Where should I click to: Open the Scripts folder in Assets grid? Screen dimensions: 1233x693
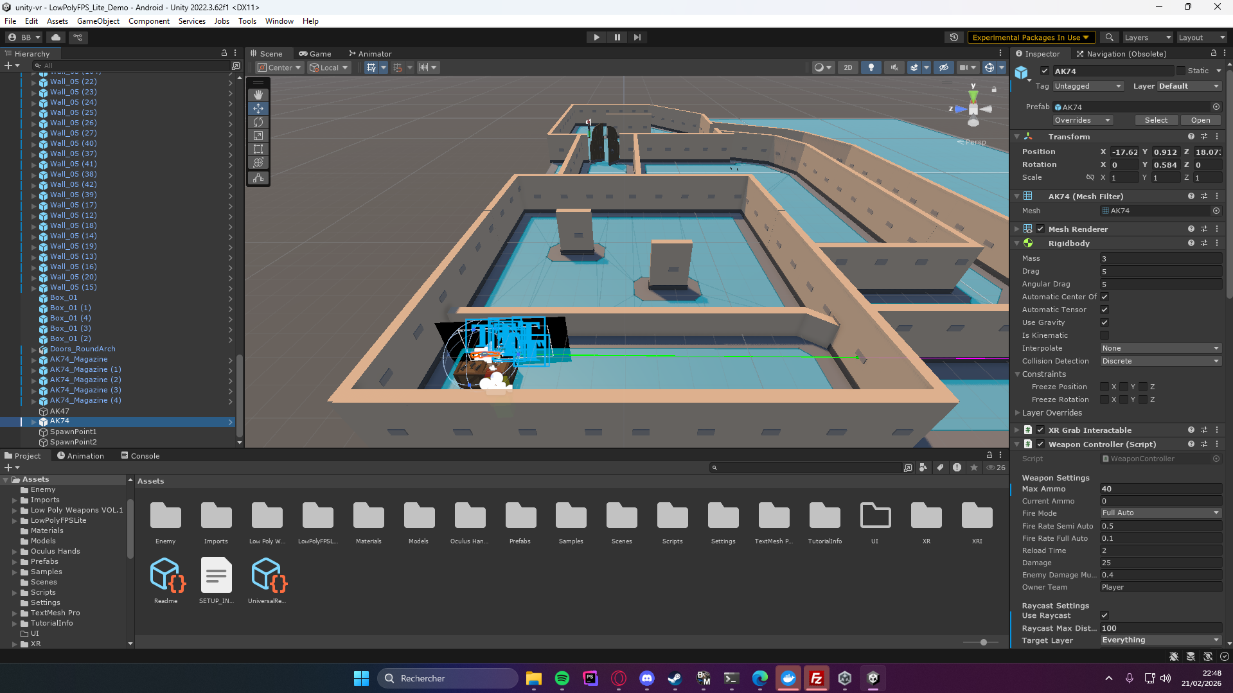click(672, 522)
